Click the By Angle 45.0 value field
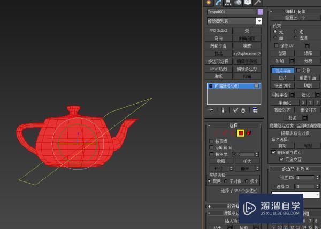This screenshot has height=229, width=321. tap(243, 154)
